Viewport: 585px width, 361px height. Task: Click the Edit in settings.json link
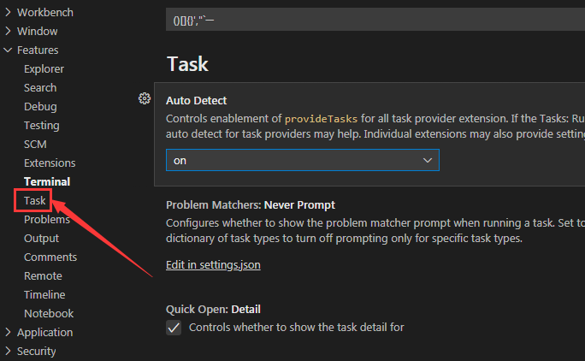click(x=213, y=265)
